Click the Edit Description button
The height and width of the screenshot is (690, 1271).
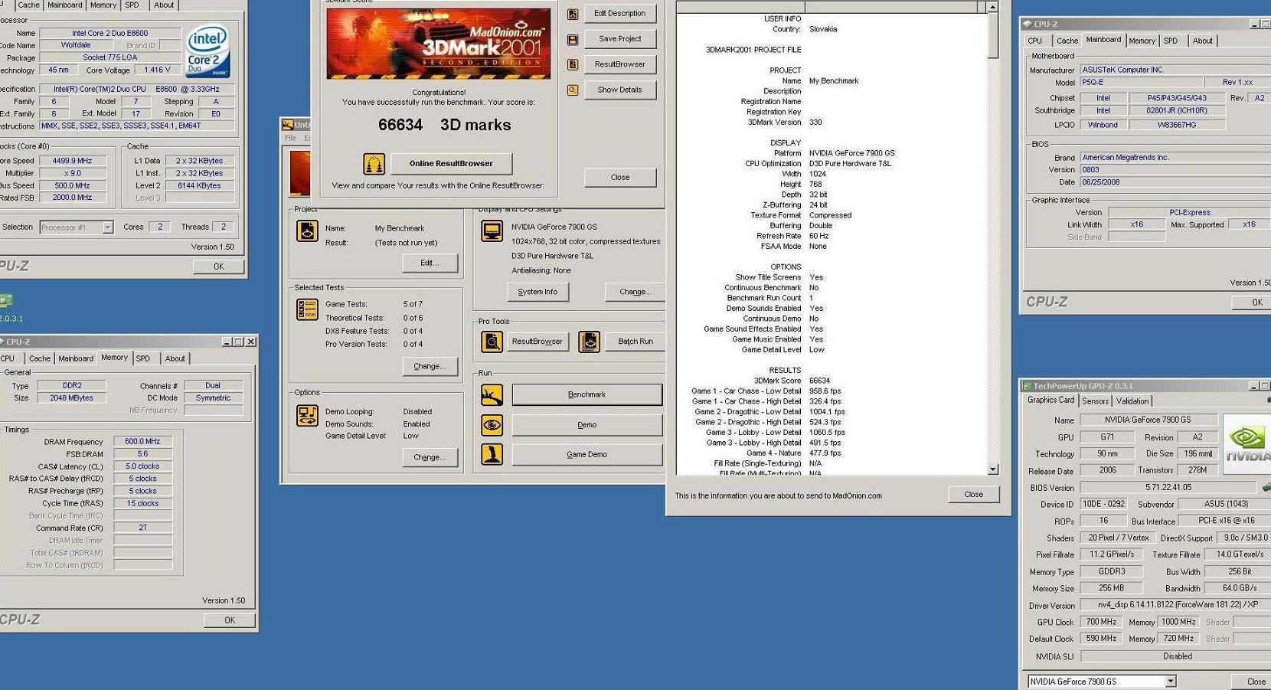tap(619, 14)
